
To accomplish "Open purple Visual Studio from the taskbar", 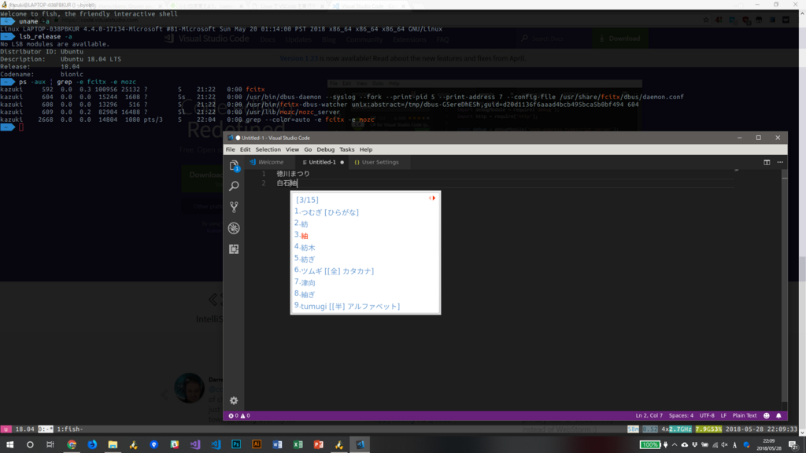I will point(195,445).
